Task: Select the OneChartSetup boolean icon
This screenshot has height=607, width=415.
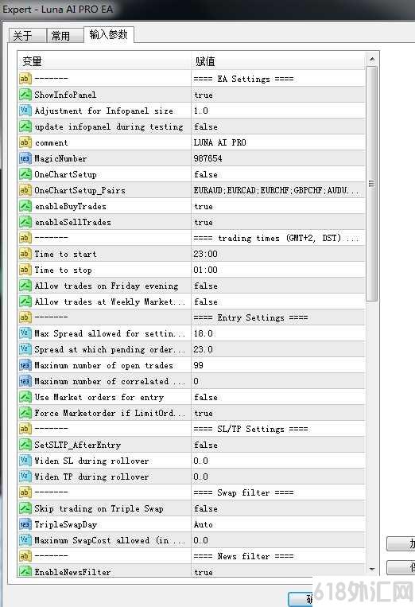Action: 25,174
